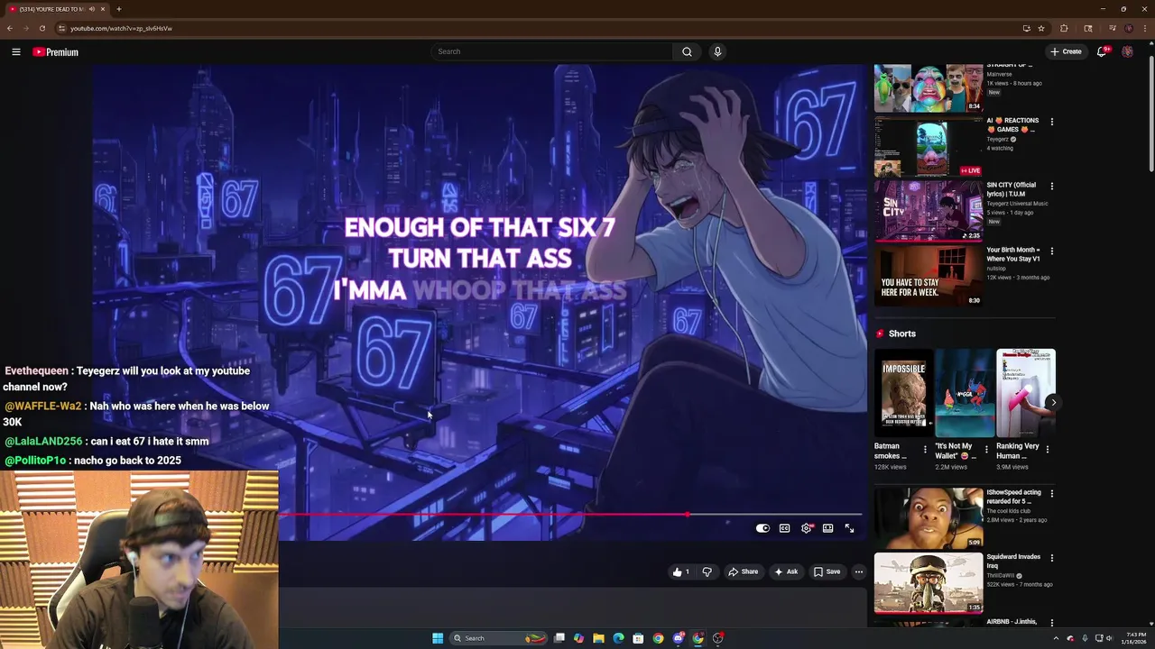
Task: Open the browser extensions puzzle icon
Action: click(x=1064, y=28)
